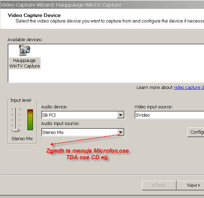Click the SVideo video input source box
Screen dimensions: 204x198
[169, 115]
